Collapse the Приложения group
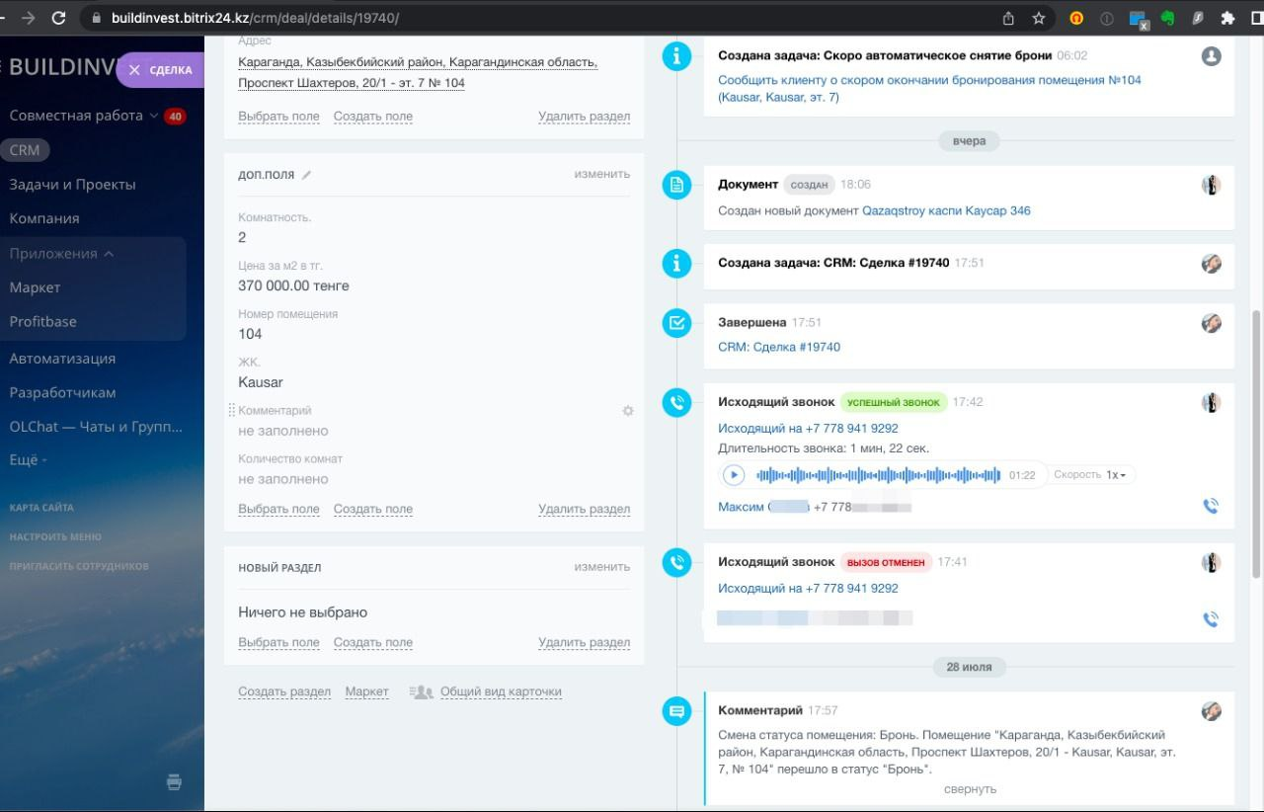Image resolution: width=1264 pixels, height=812 pixels. click(61, 254)
